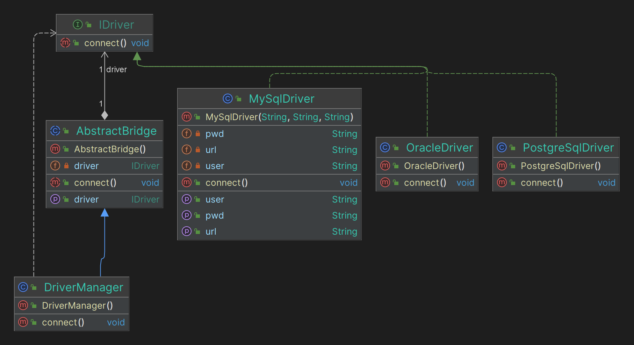Screen dimensions: 634x345
Task: Click the class icon beside PostgreSqlDriver title
Action: [x=502, y=148]
